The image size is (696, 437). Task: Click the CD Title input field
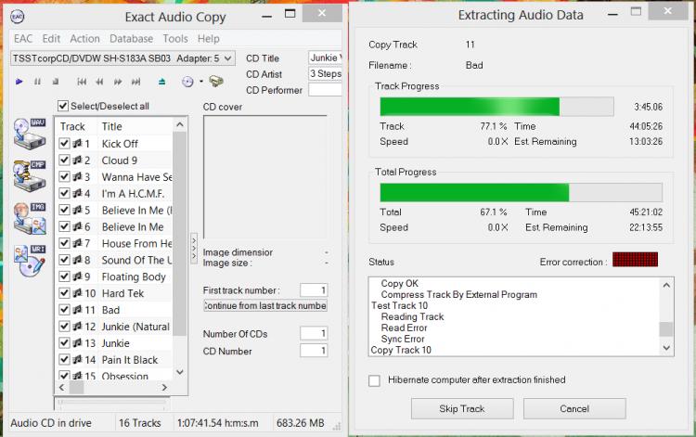(x=325, y=58)
